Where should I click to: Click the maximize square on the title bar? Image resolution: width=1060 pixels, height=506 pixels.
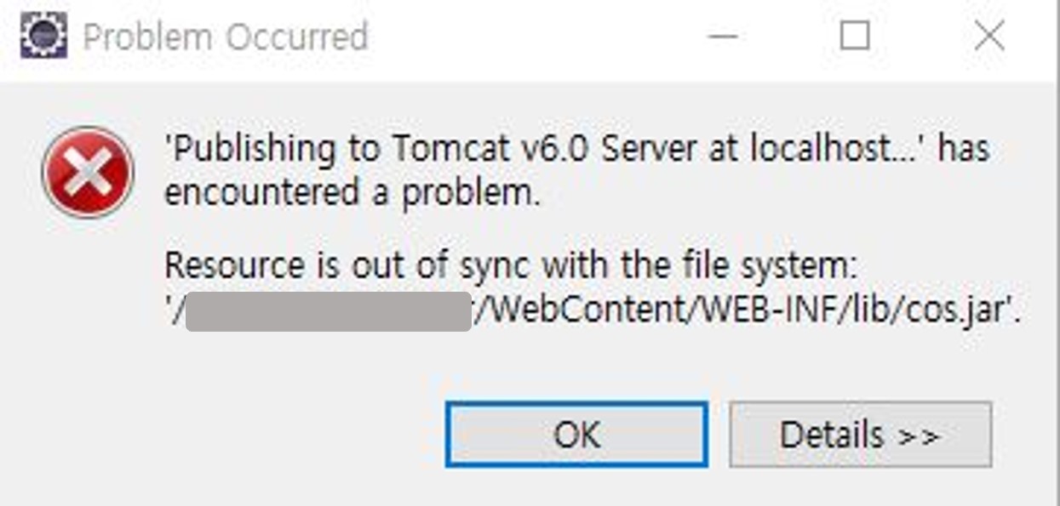pos(855,36)
